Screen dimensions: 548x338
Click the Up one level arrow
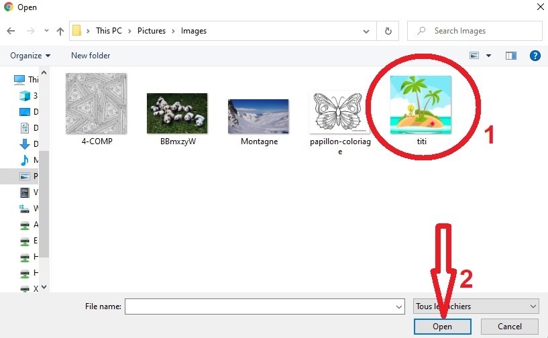pyautogui.click(x=60, y=31)
